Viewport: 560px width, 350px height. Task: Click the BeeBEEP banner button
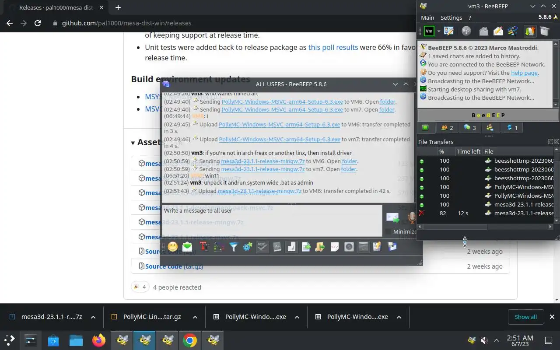(488, 115)
